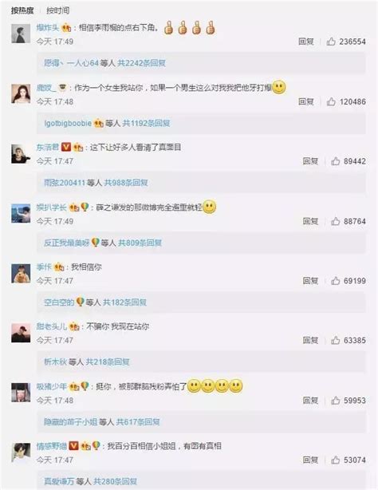Like the comment with 236554 likes
Image resolution: width=378 pixels, height=490 pixels.
point(331,41)
